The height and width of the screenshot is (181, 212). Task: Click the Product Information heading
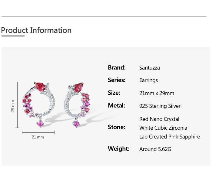36,30
